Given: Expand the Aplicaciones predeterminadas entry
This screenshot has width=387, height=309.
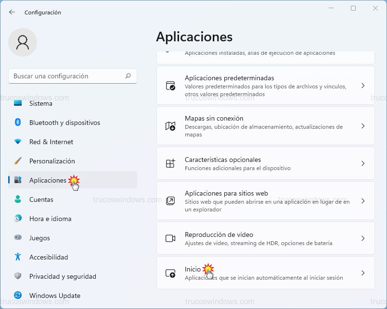Looking at the screenshot, I should tap(363, 86).
